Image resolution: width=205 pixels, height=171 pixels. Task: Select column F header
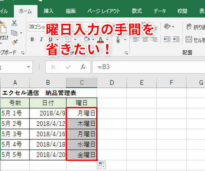tap(171, 83)
